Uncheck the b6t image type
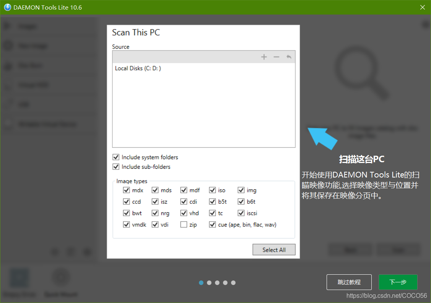The width and height of the screenshot is (431, 303). point(241,202)
